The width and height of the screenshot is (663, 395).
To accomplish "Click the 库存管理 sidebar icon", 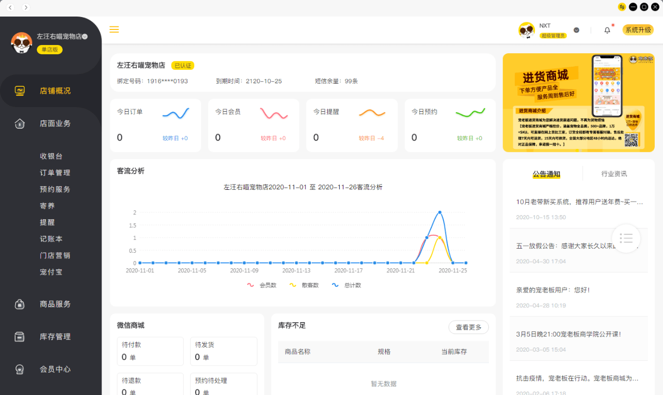I will [20, 337].
